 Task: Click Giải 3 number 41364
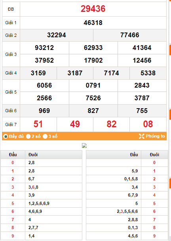(x=142, y=48)
